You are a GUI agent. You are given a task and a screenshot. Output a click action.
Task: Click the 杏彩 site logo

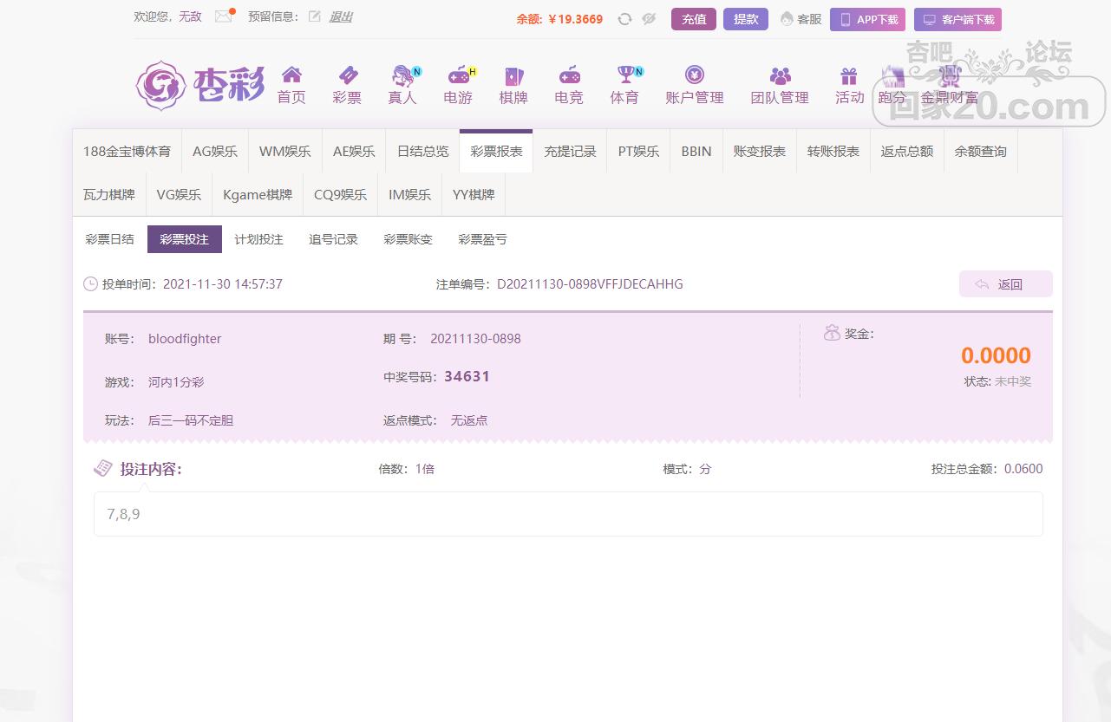point(200,85)
